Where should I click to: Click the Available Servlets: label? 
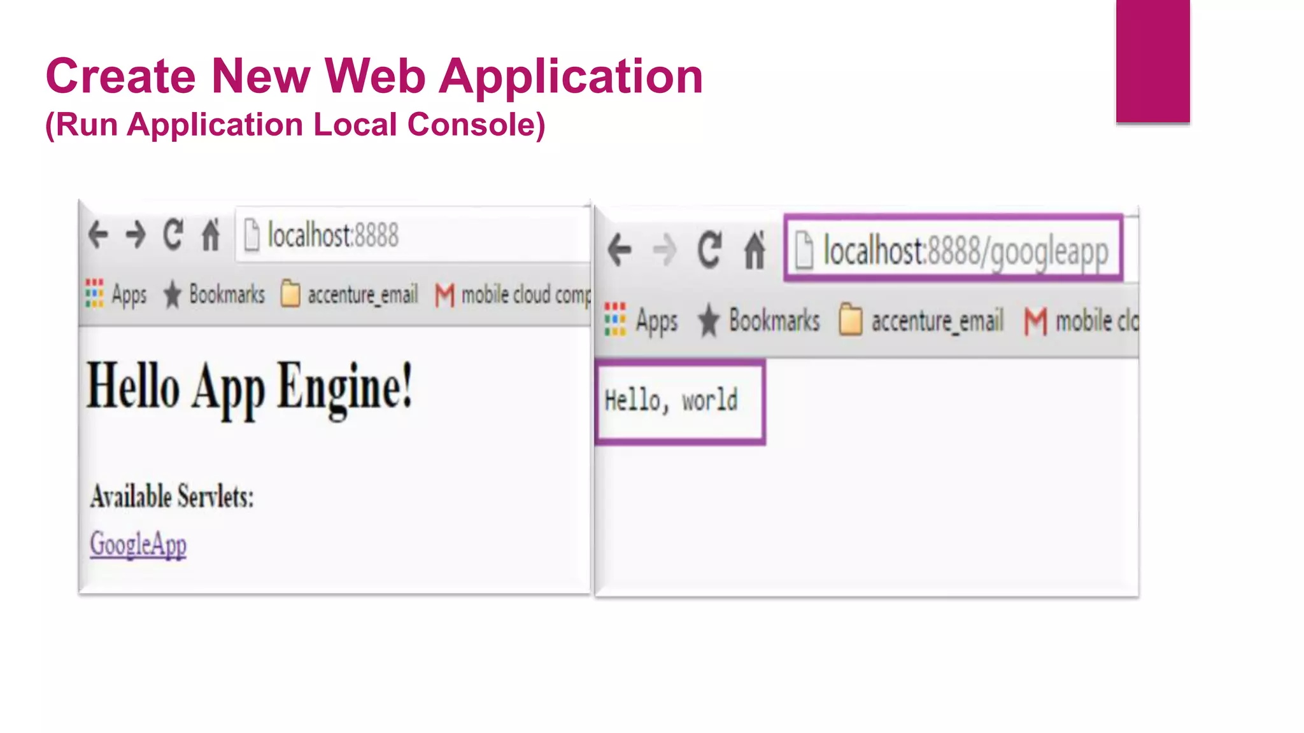pos(172,497)
